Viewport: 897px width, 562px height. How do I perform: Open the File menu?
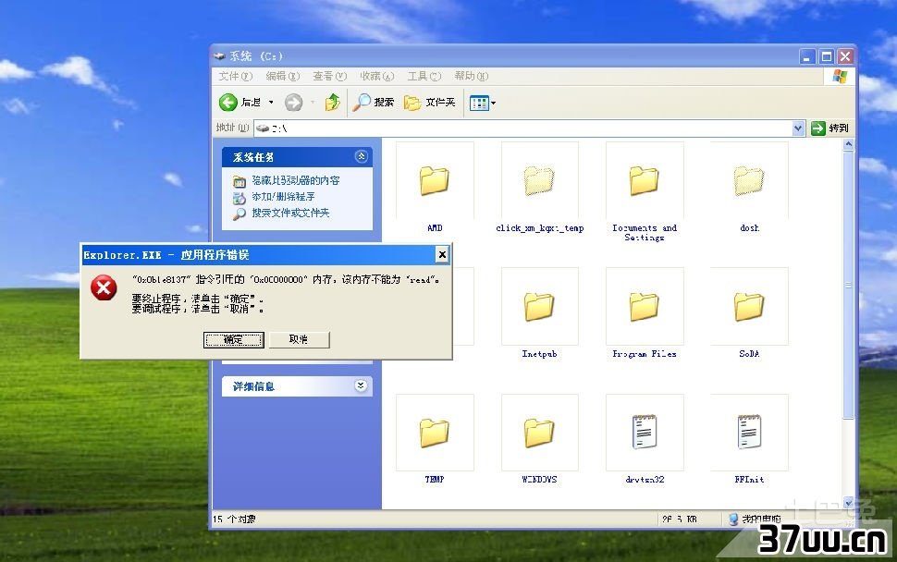click(235, 76)
